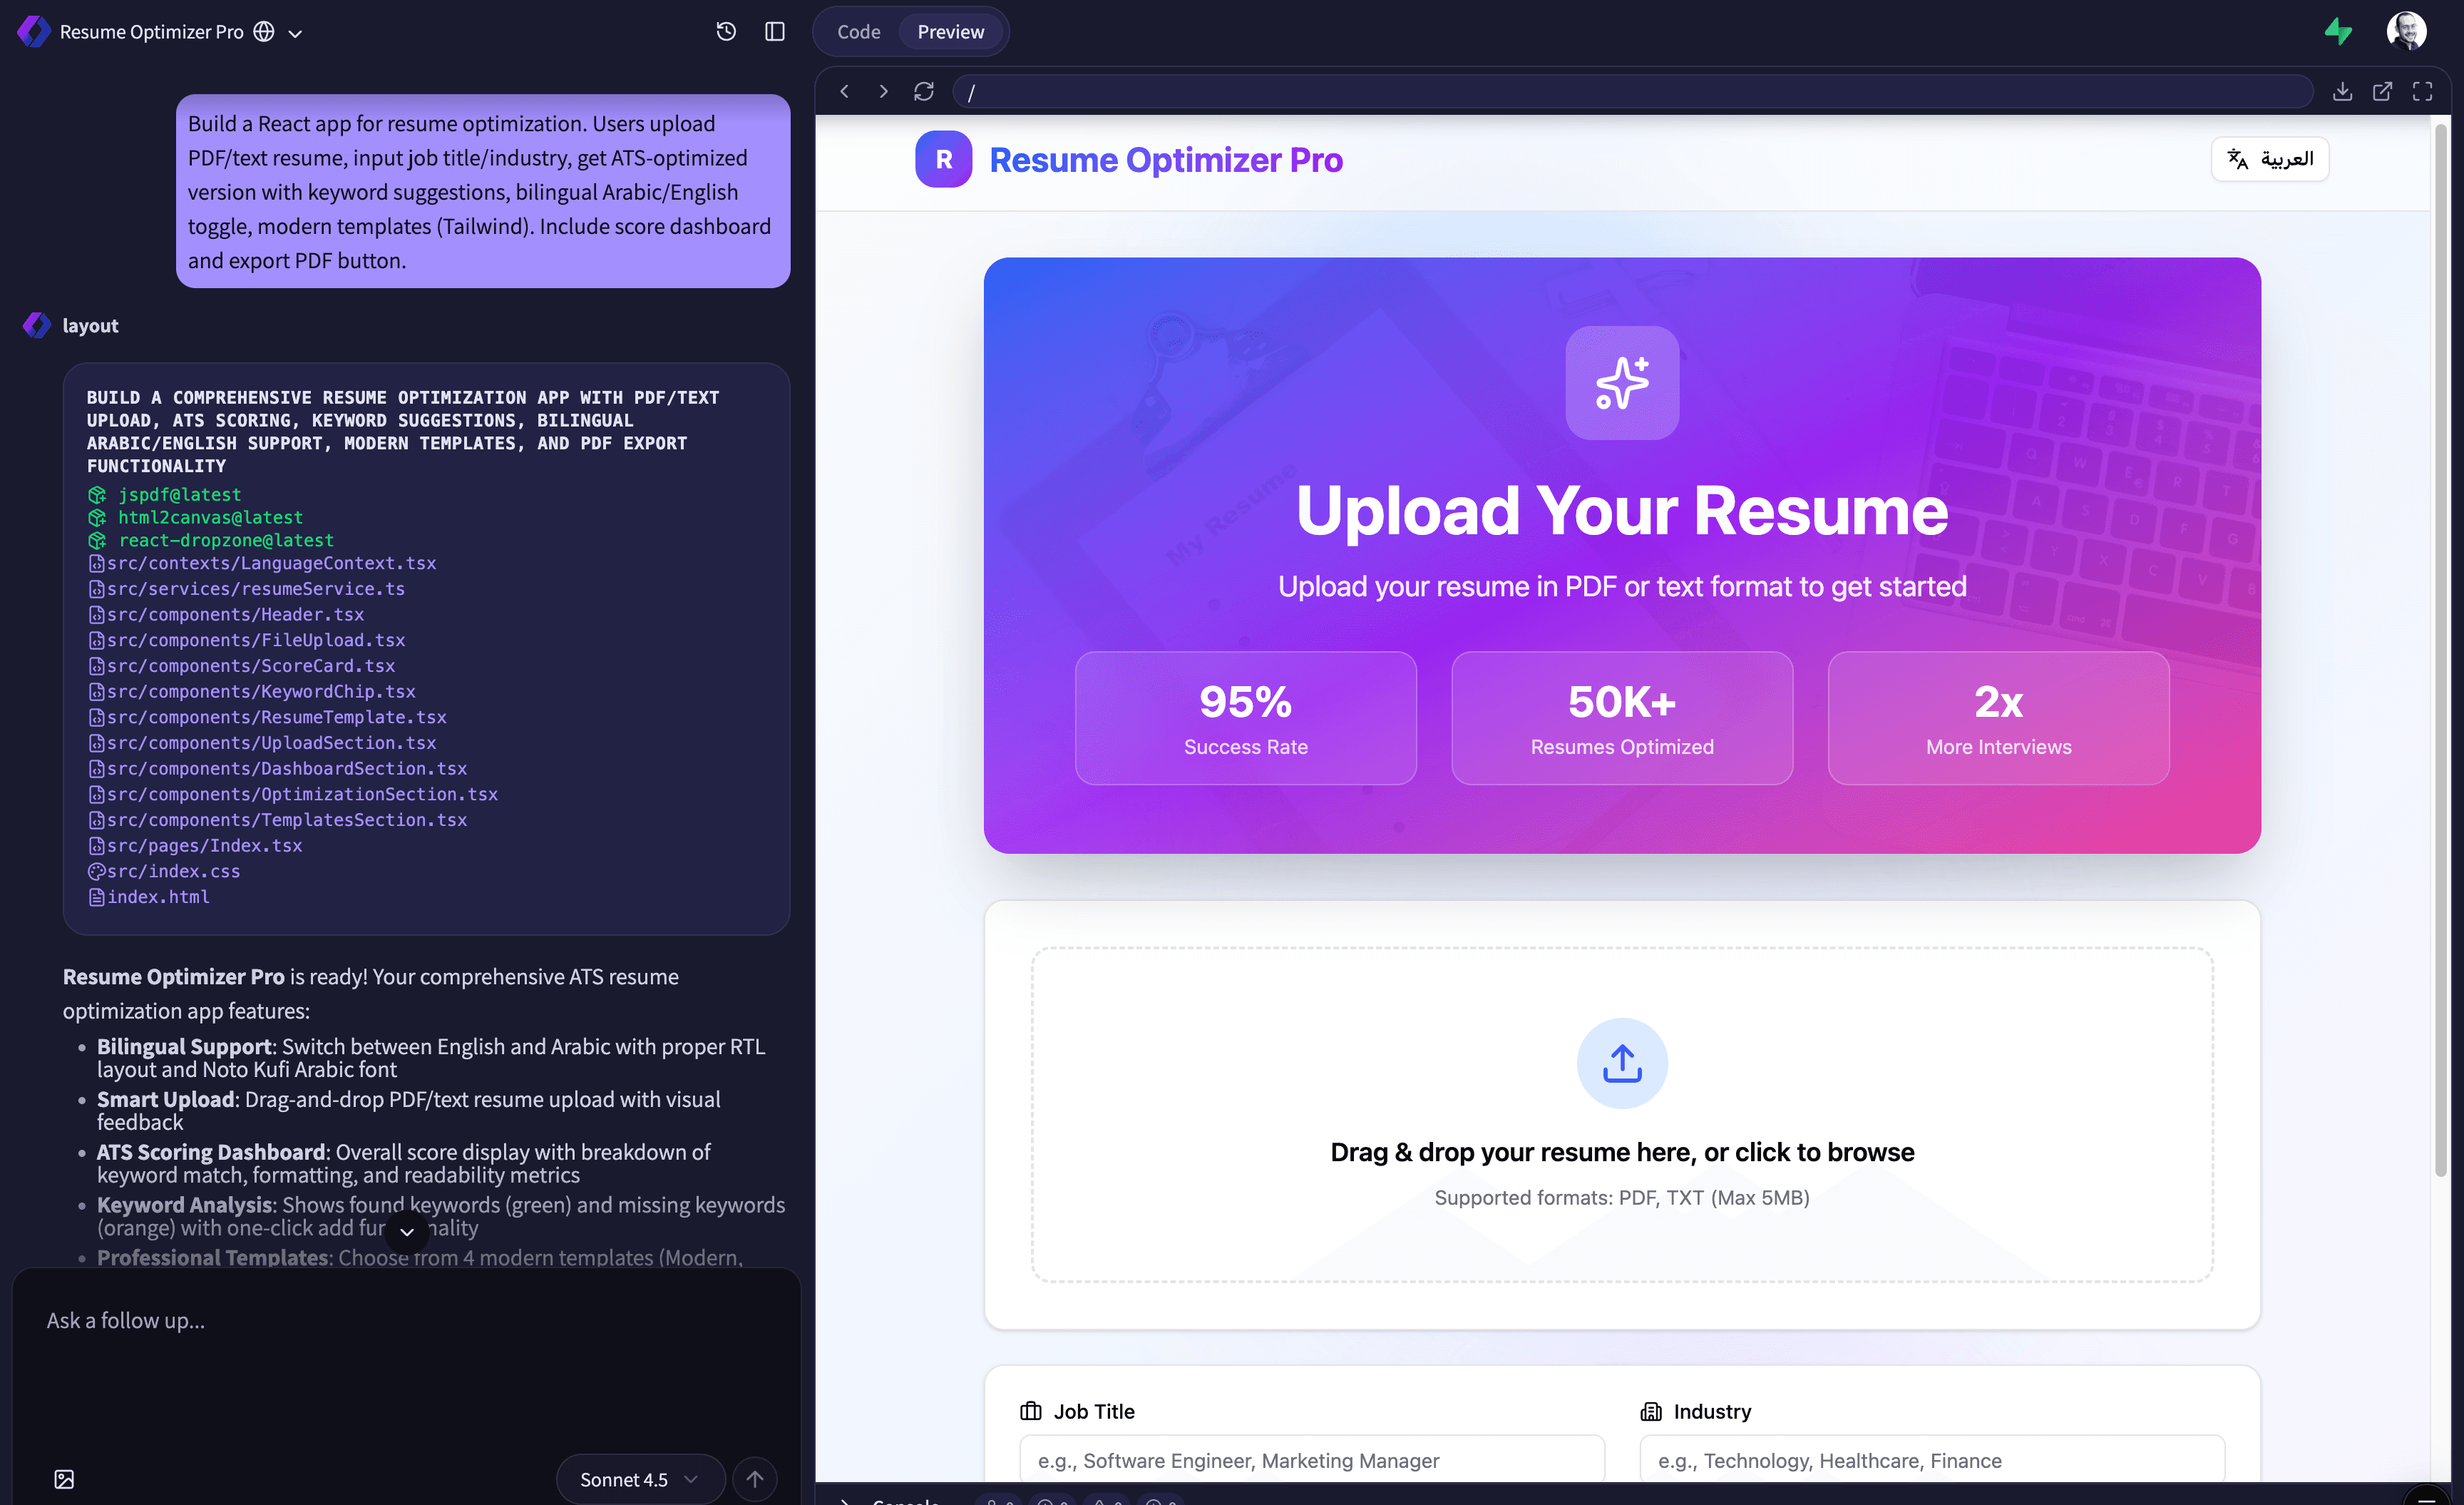Toggle the sidebar panel layout icon
Image resolution: width=2464 pixels, height=1505 pixels.
775,31
